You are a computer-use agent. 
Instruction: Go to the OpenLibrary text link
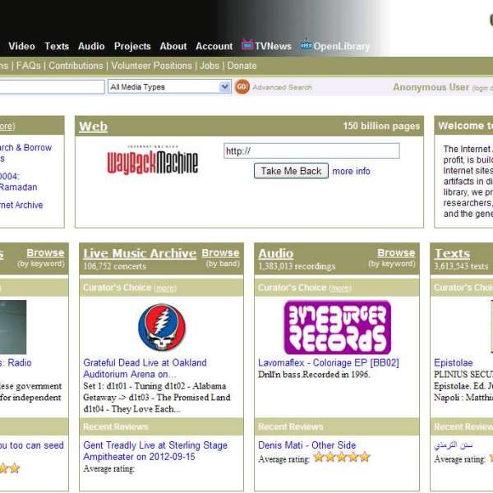point(342,47)
